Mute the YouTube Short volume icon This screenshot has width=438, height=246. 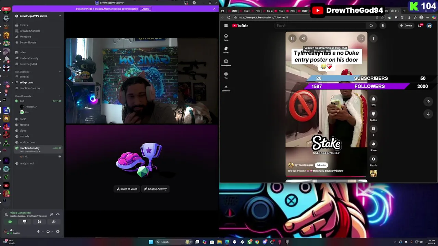[x=303, y=38]
